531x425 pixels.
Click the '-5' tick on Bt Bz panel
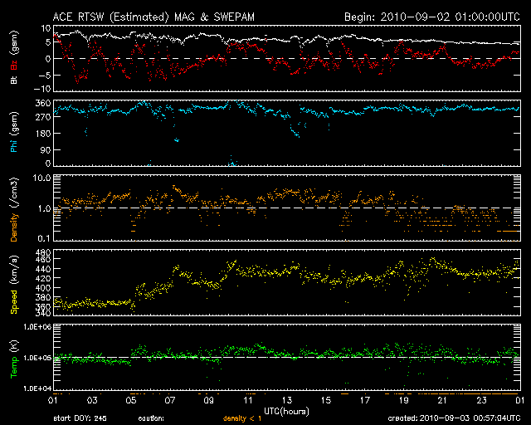[x=44, y=76]
